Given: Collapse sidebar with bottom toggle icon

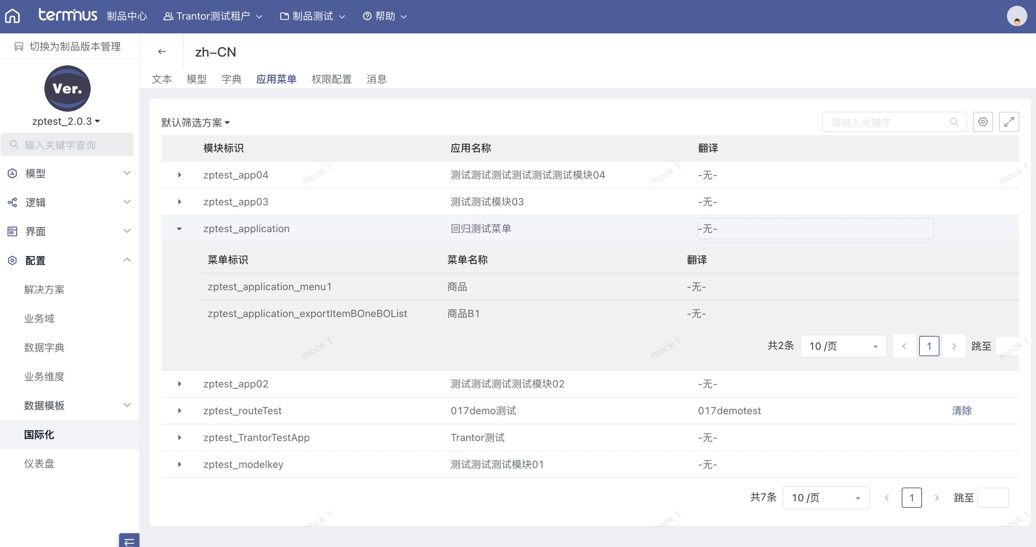Looking at the screenshot, I should click(x=129, y=541).
